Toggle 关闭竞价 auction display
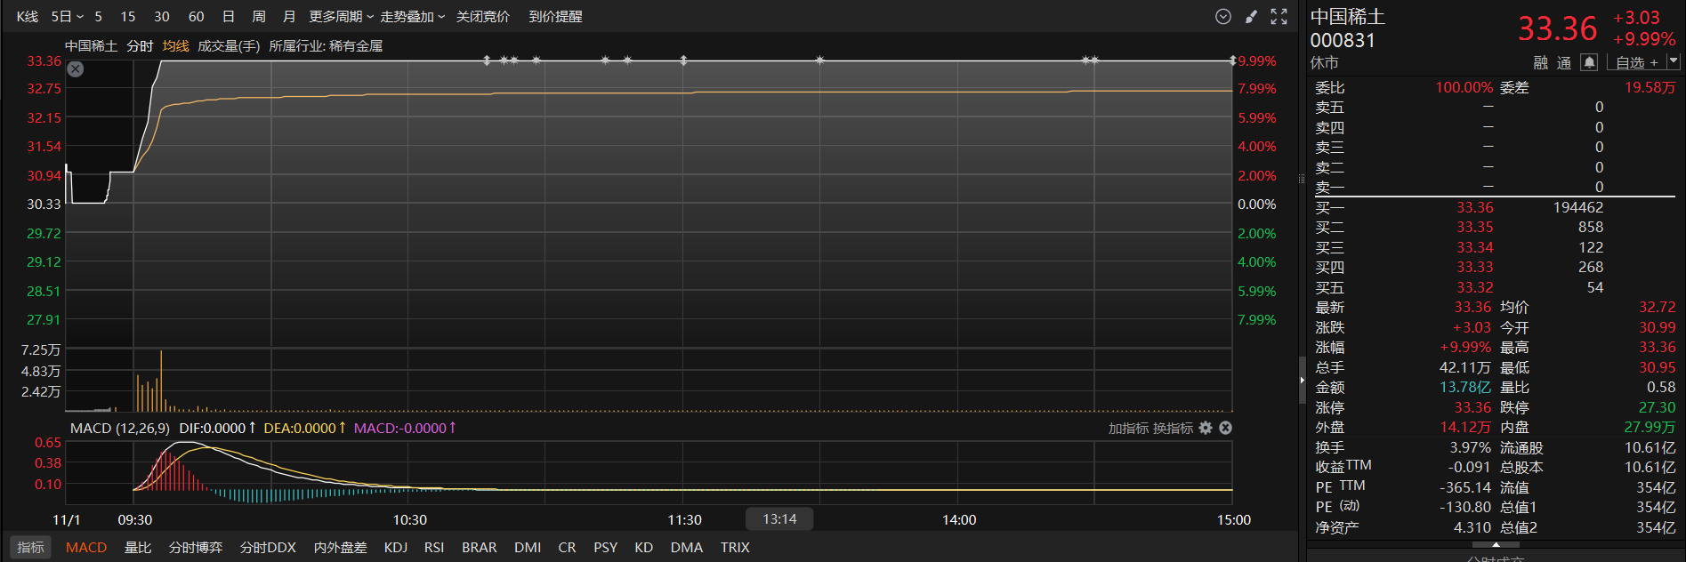Image resolution: width=1686 pixels, height=562 pixels. [482, 17]
